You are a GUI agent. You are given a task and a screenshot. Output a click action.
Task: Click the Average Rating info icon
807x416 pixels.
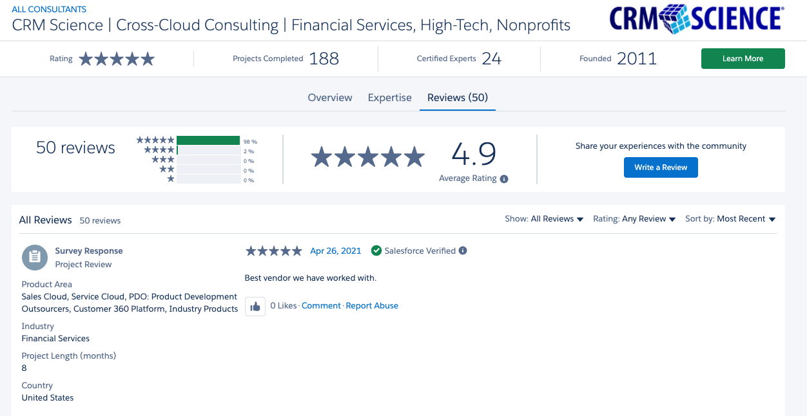504,179
